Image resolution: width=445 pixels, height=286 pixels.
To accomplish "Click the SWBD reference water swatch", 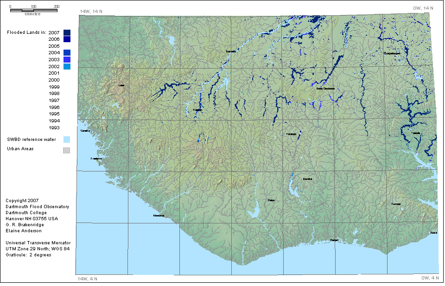I will click(67, 139).
